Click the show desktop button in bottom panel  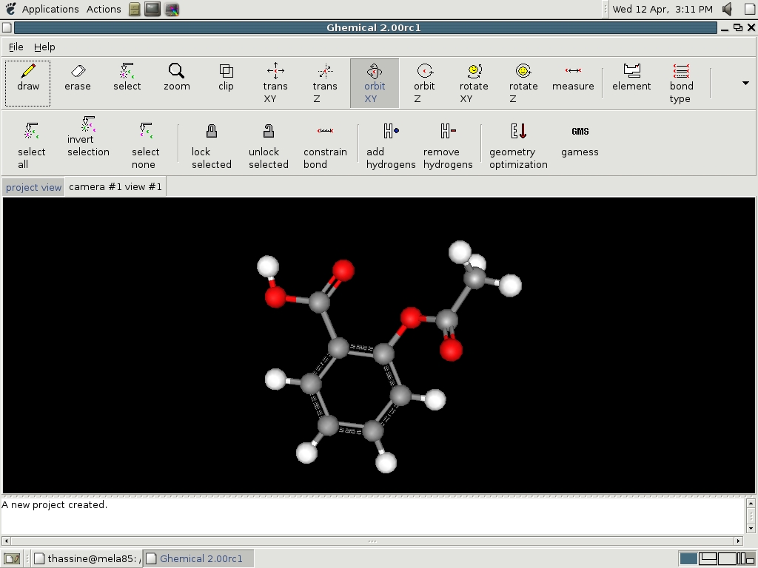click(12, 559)
